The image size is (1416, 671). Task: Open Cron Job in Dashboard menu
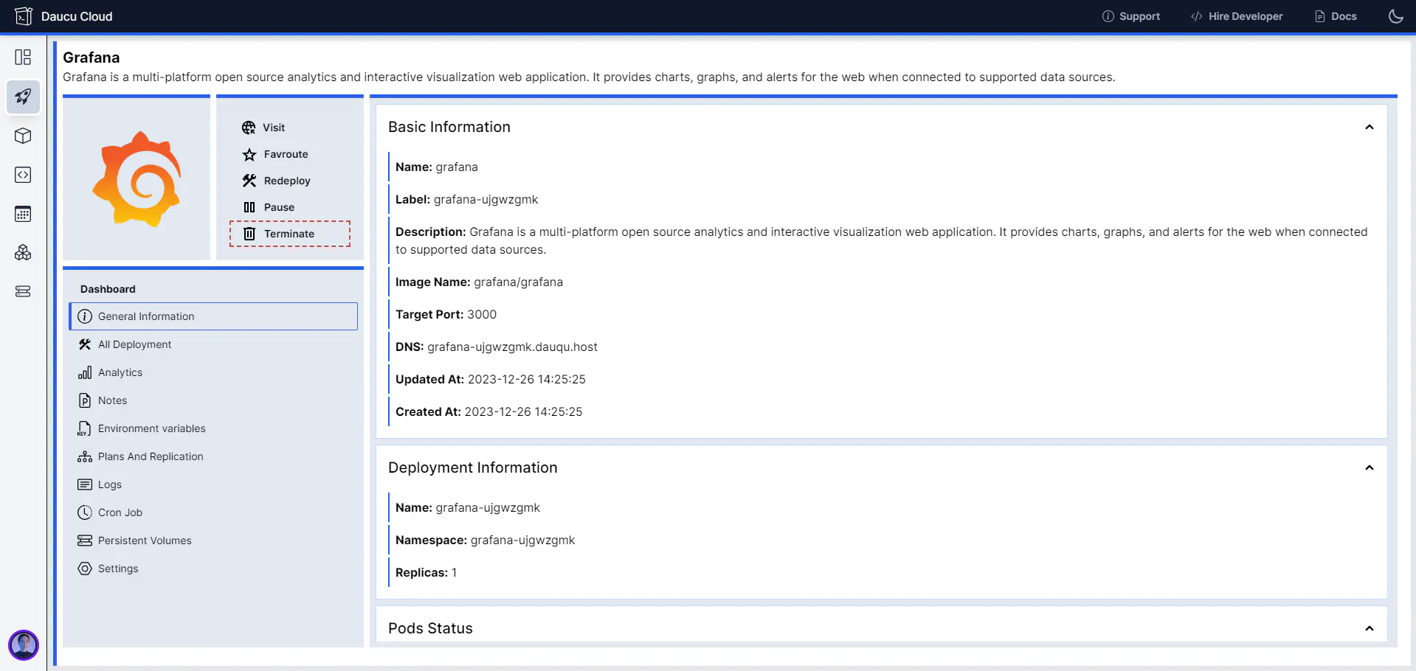tap(213, 512)
